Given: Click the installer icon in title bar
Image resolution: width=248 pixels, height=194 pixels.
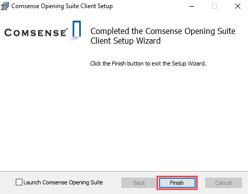Looking at the screenshot, I should [5, 6].
